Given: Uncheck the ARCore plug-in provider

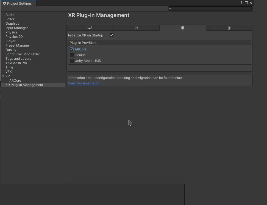Looking at the screenshot, I should [x=72, y=49].
